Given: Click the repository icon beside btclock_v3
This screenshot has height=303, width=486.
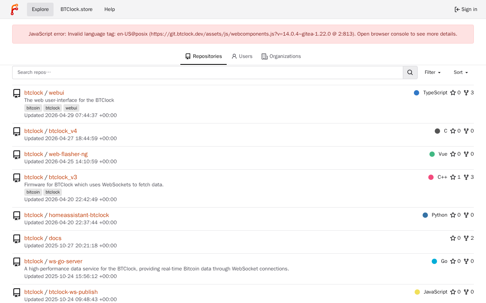Looking at the screenshot, I should click(17, 178).
